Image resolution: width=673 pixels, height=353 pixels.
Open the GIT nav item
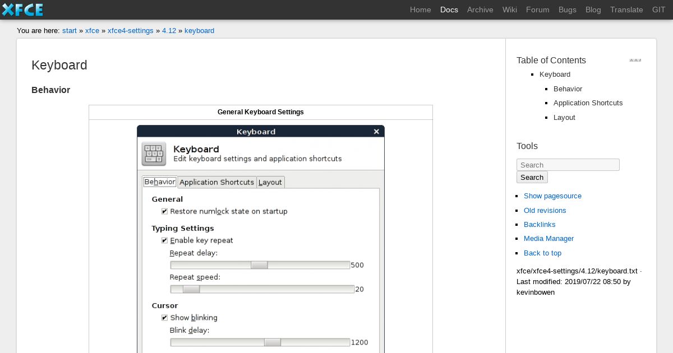coord(659,10)
